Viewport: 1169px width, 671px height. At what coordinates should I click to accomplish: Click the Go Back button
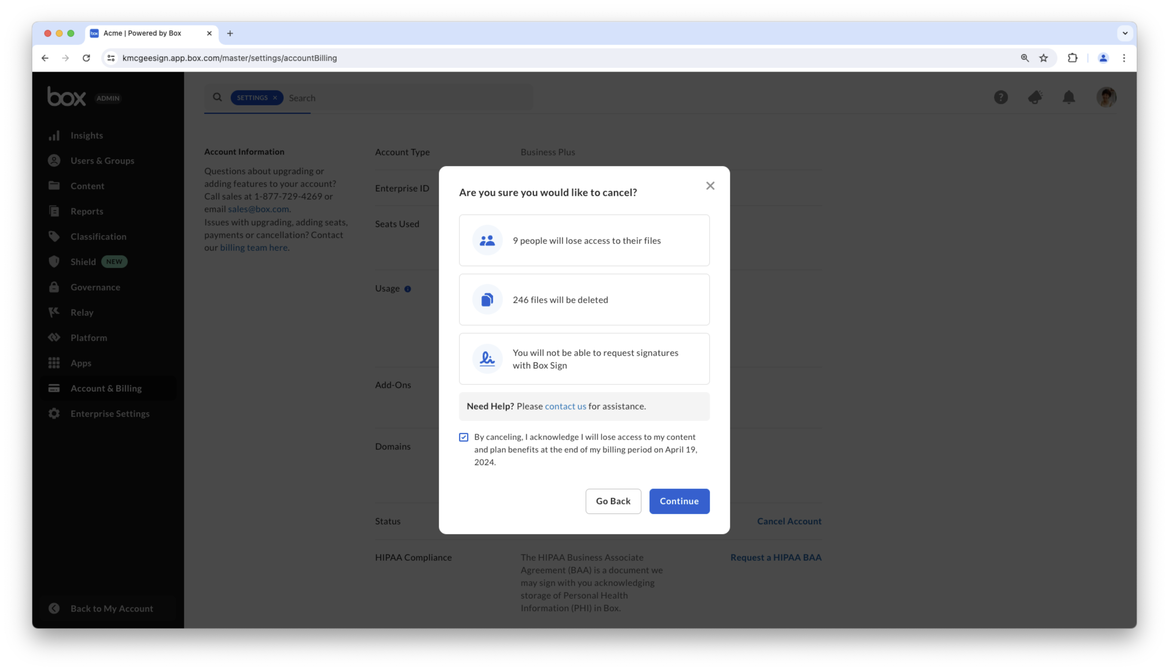pos(613,501)
